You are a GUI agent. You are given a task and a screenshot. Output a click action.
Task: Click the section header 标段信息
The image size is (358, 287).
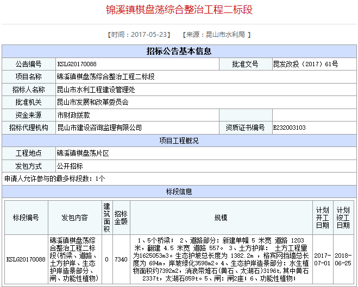[x=179, y=192]
